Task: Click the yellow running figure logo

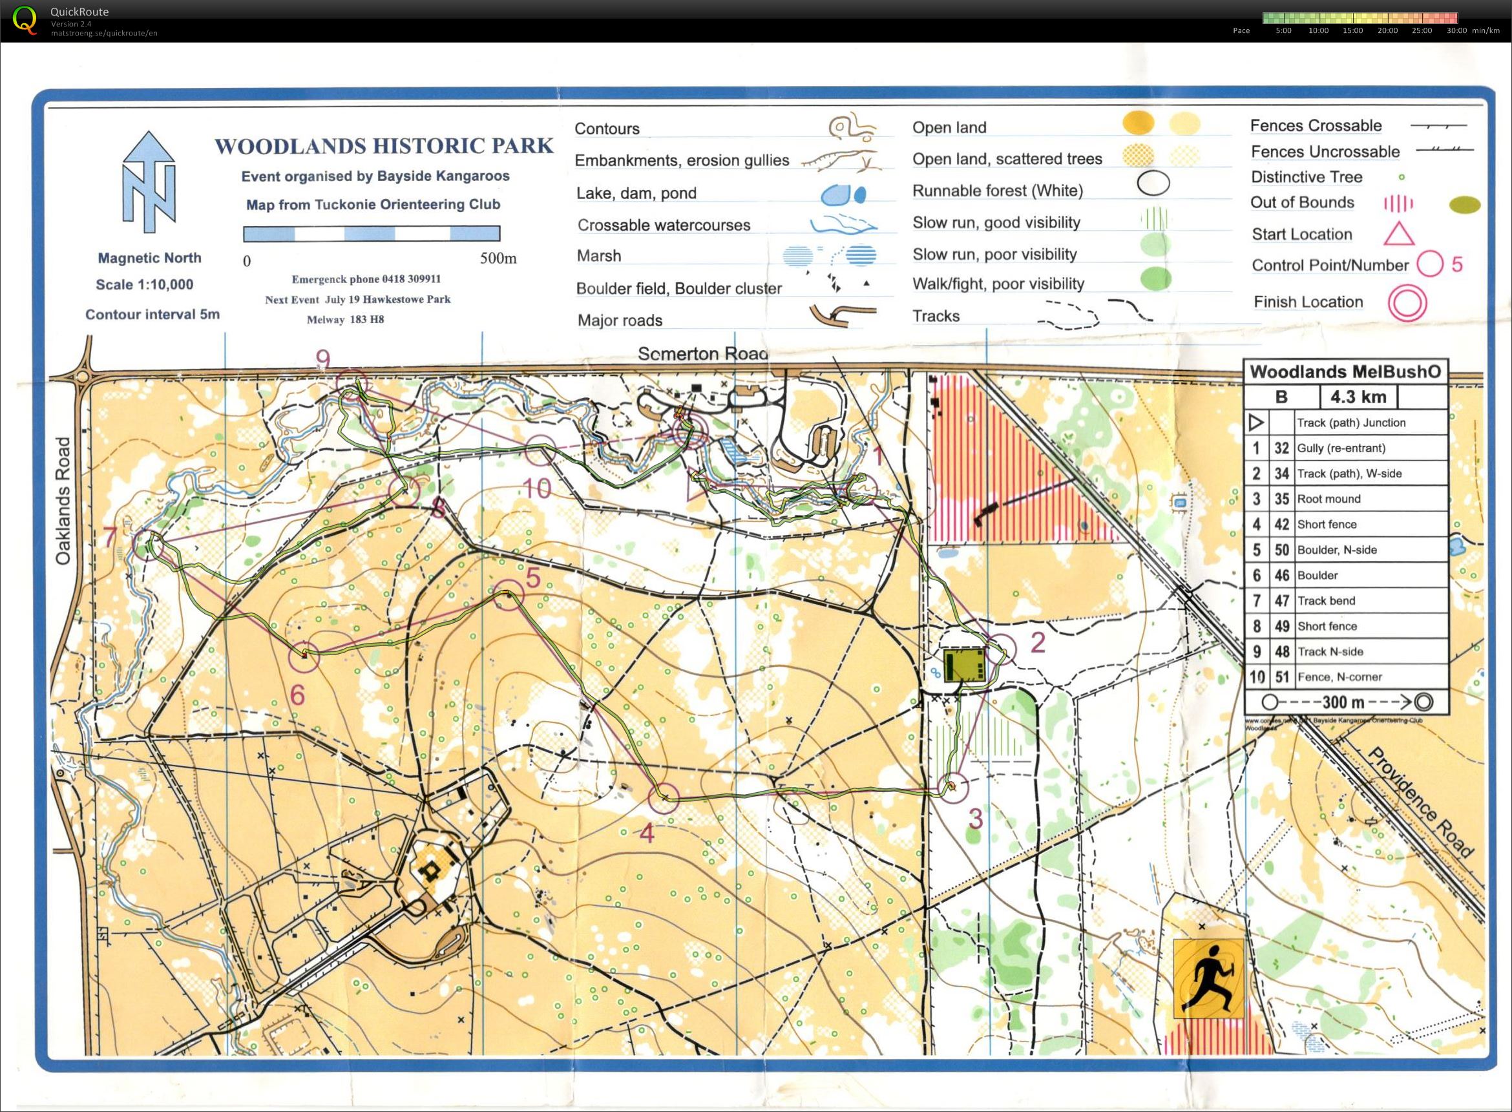Action: click(1209, 979)
